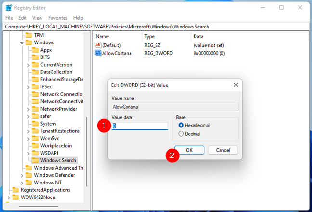Click the Windows NT folder icon
Image resolution: width=312 pixels, height=212 pixels.
(x=29, y=183)
